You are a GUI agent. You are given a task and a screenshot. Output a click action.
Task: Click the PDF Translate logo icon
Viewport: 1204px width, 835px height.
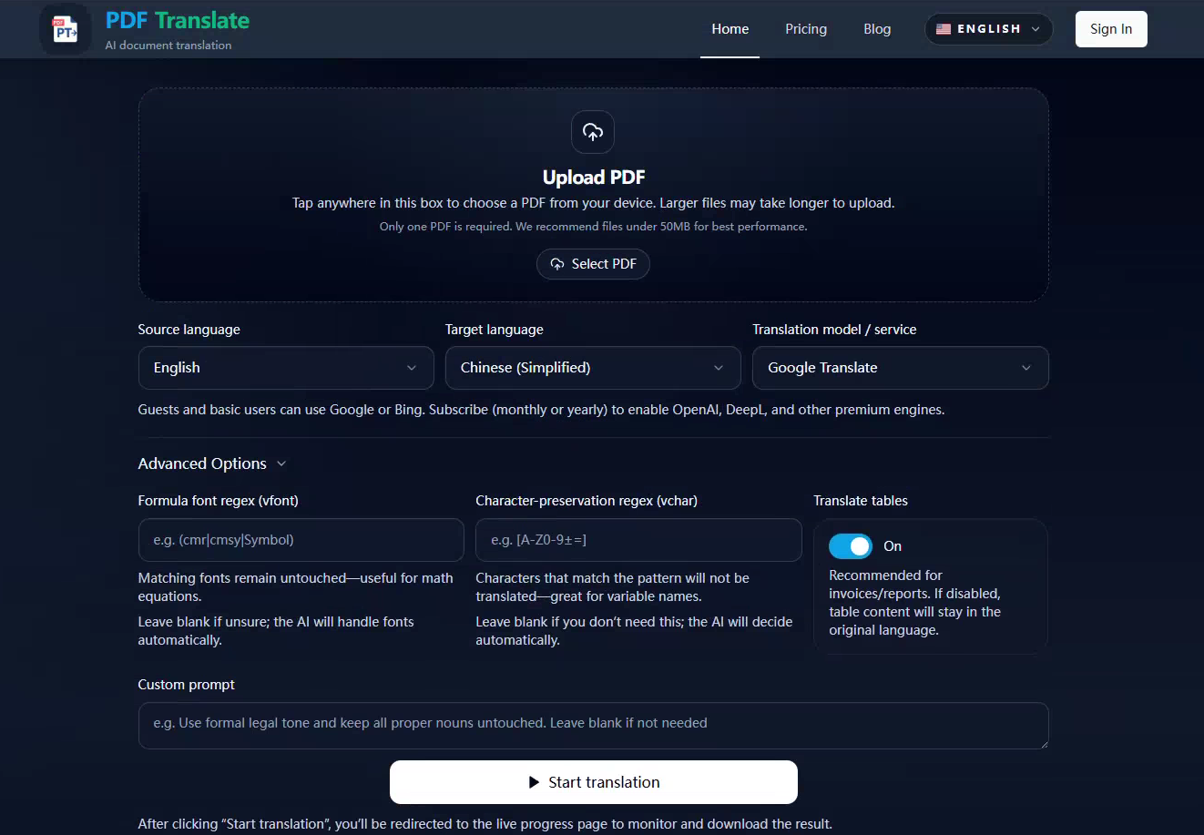65,30
